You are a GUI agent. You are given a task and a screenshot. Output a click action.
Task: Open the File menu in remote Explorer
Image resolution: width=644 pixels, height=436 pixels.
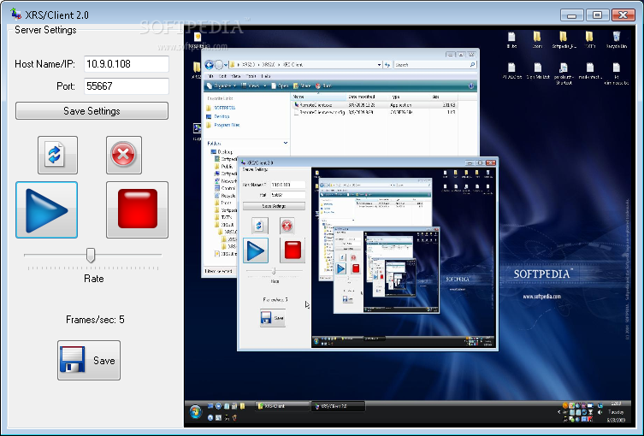click(x=210, y=76)
